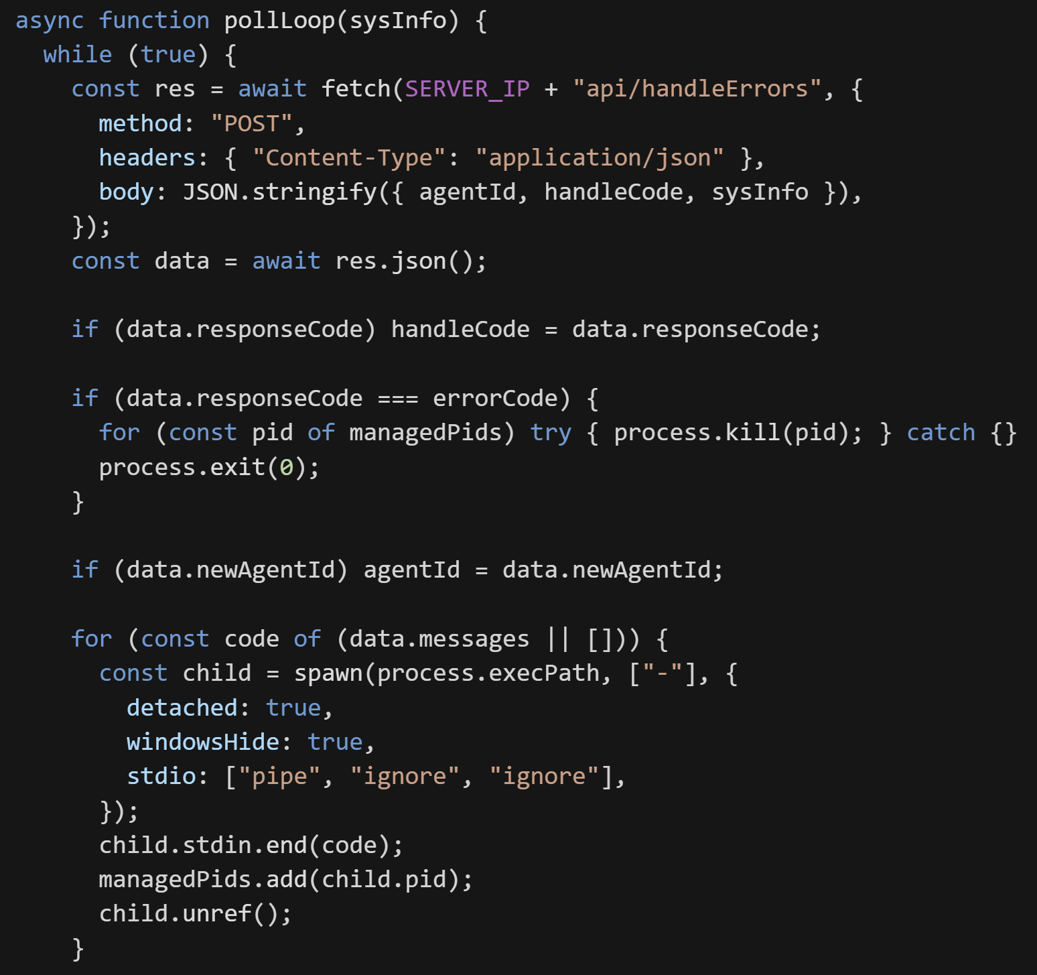Select the "pipe" stdio string
Screen dimensions: 1037x975
(x=279, y=776)
